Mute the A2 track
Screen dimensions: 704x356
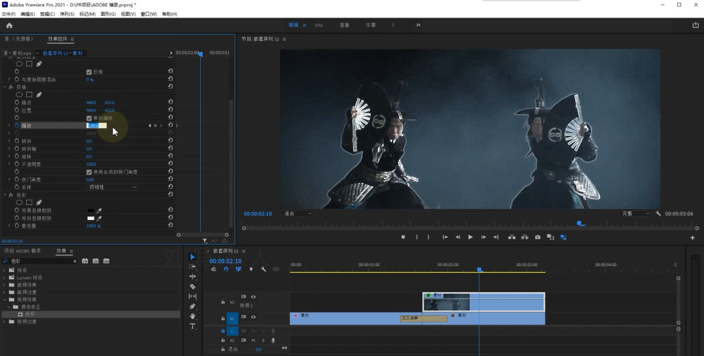click(253, 340)
